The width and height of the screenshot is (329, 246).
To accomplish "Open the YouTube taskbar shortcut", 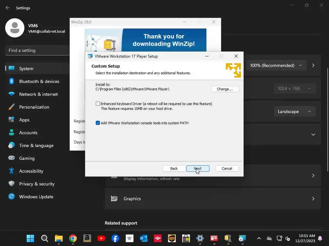I will [x=101, y=238].
